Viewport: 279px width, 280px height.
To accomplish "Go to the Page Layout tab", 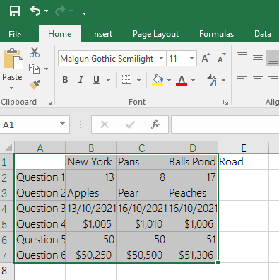I will (x=155, y=34).
